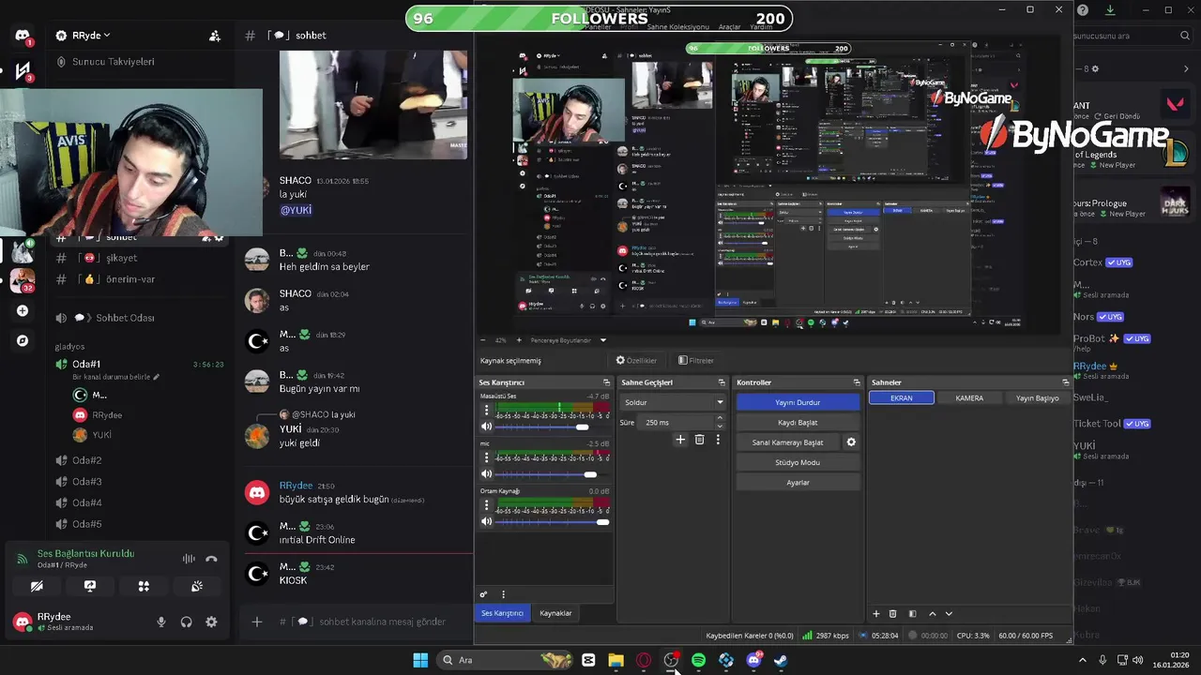1201x675 pixels.
Task: Open Discord soundboard icon
Action: (x=197, y=586)
